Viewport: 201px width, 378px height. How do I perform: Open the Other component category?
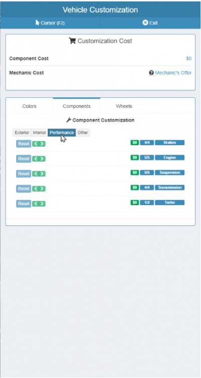pos(83,133)
